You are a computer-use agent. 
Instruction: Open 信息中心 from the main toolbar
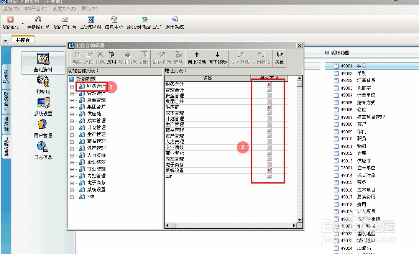click(x=114, y=22)
